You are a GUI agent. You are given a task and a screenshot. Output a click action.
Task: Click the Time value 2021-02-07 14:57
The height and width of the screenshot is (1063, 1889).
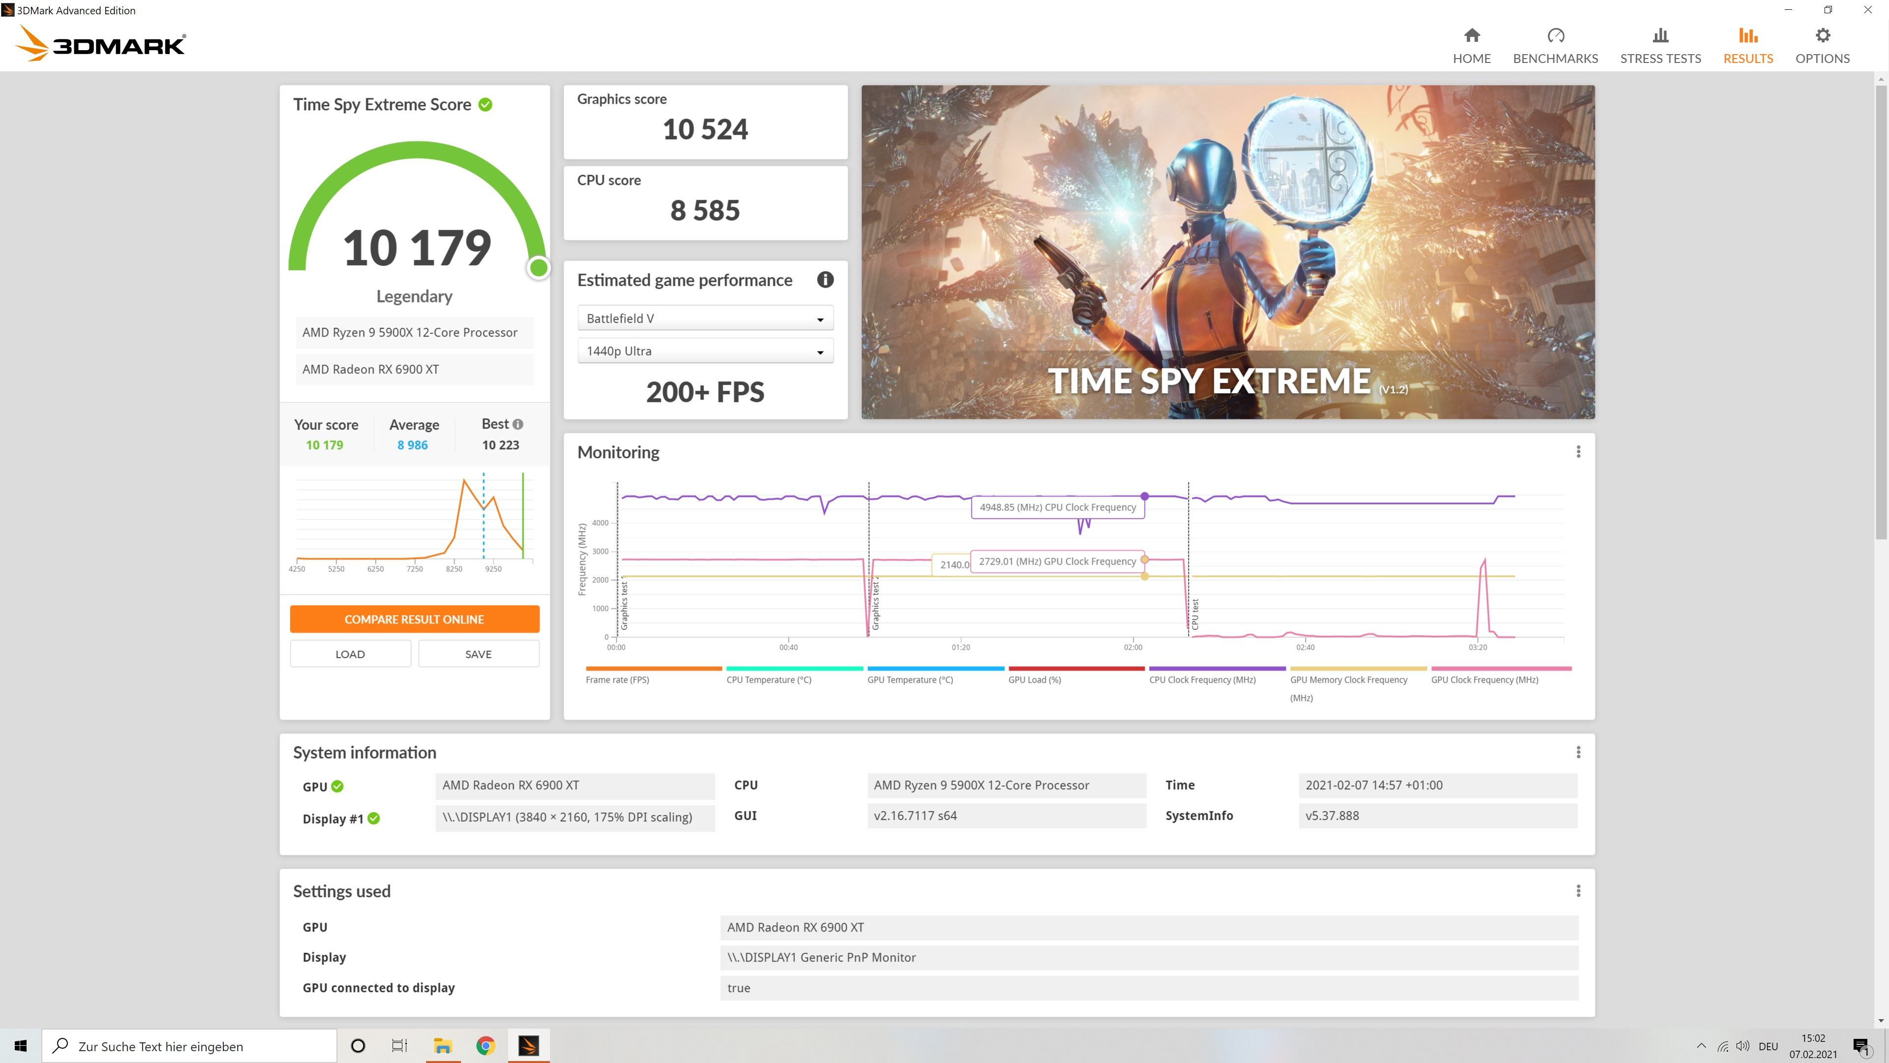tap(1437, 785)
